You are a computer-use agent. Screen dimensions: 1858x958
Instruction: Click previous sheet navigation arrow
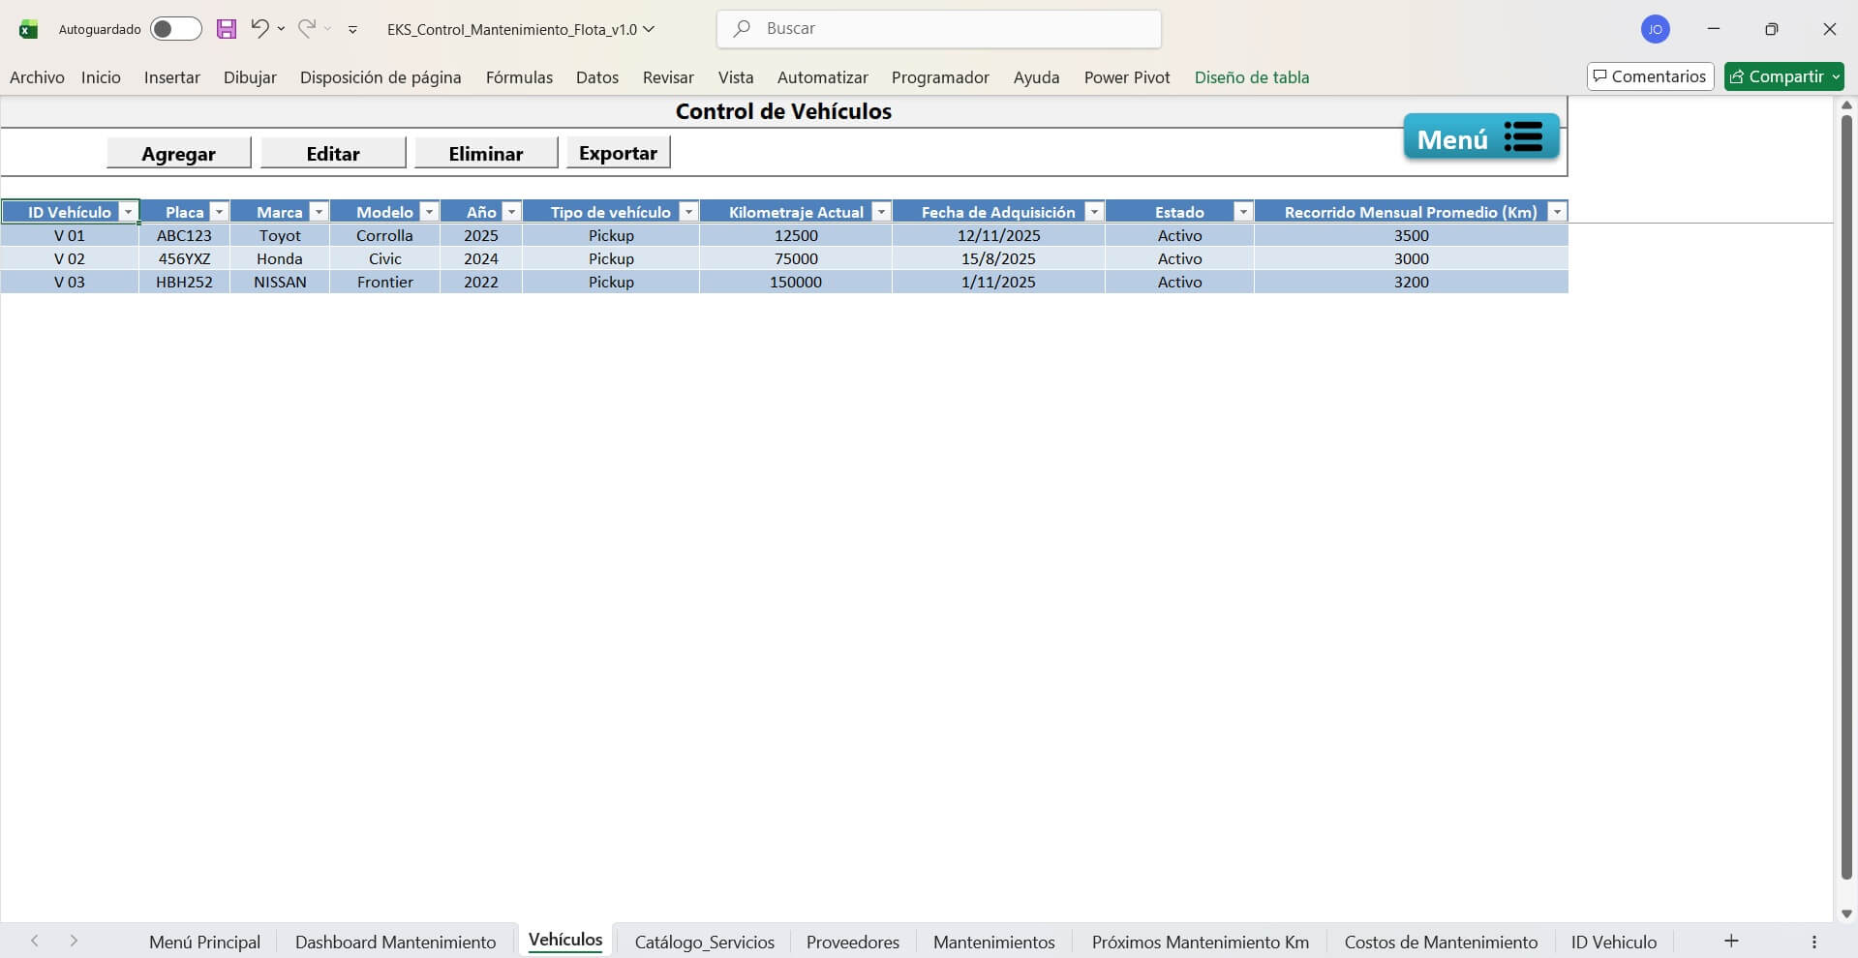click(x=35, y=941)
